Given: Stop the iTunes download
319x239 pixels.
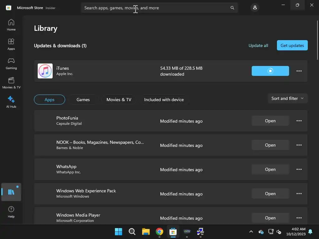Looking at the screenshot, I should pos(270,71).
